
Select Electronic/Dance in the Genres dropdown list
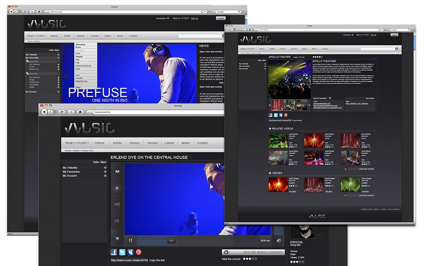click(83, 66)
